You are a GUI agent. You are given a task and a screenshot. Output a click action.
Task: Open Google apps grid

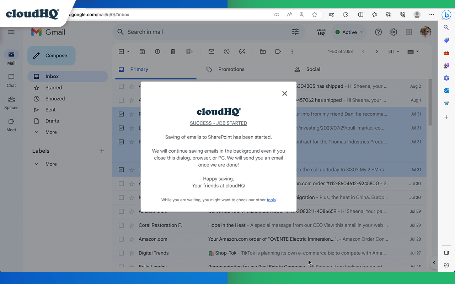click(x=409, y=32)
